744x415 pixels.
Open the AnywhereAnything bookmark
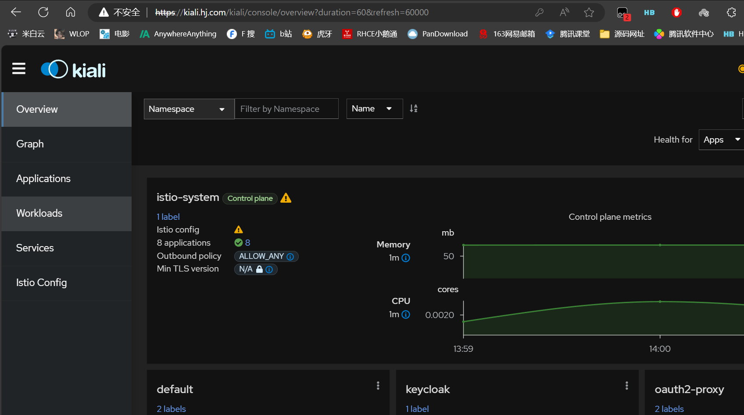pyautogui.click(x=178, y=34)
